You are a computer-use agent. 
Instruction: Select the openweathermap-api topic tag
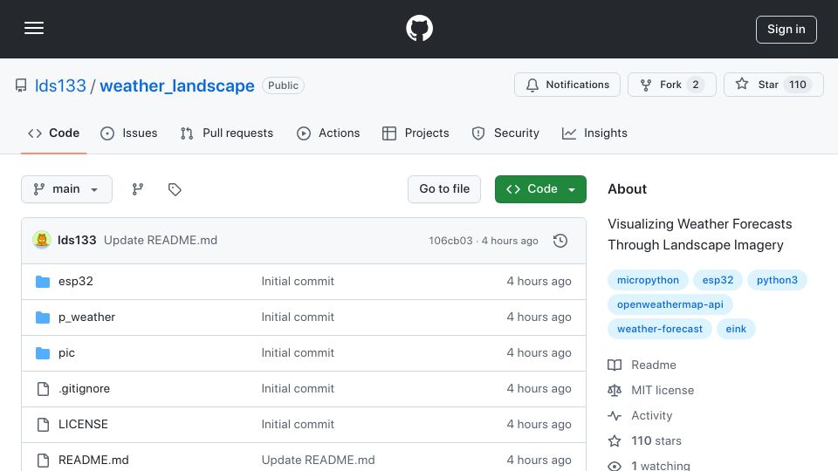[x=670, y=304]
